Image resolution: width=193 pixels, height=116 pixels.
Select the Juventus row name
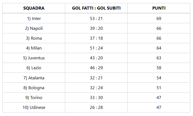tap(34, 58)
